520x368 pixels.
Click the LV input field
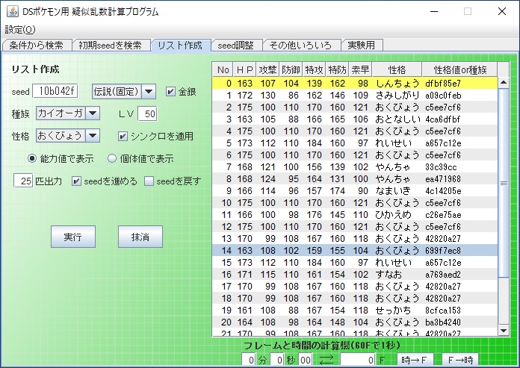pos(148,114)
